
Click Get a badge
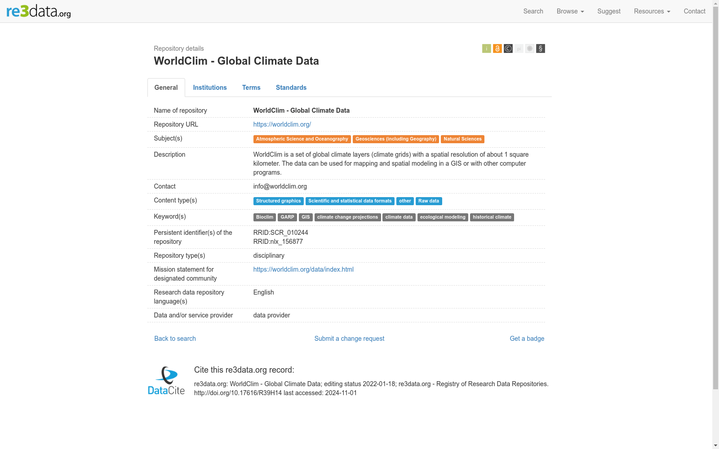click(x=527, y=339)
